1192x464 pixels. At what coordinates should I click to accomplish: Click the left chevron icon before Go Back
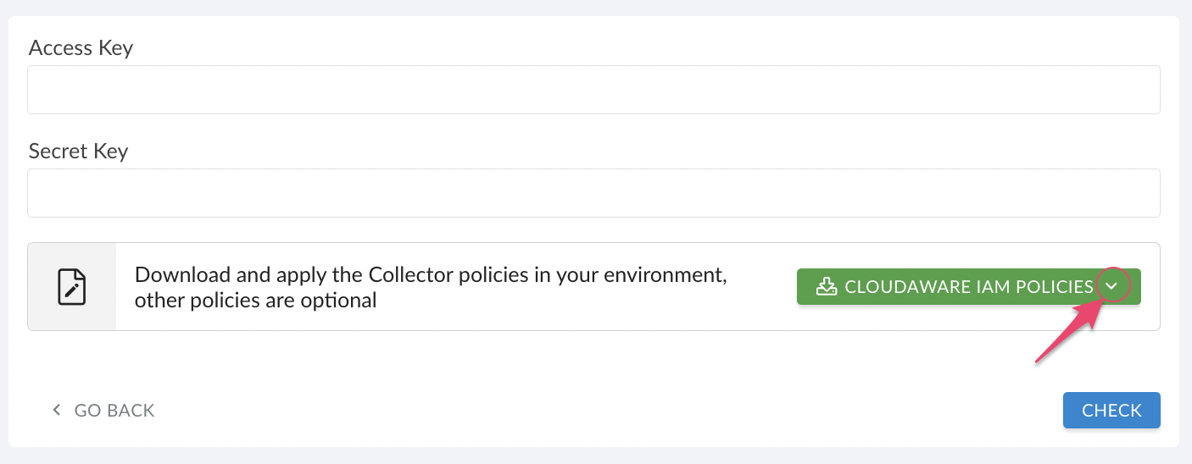57,411
